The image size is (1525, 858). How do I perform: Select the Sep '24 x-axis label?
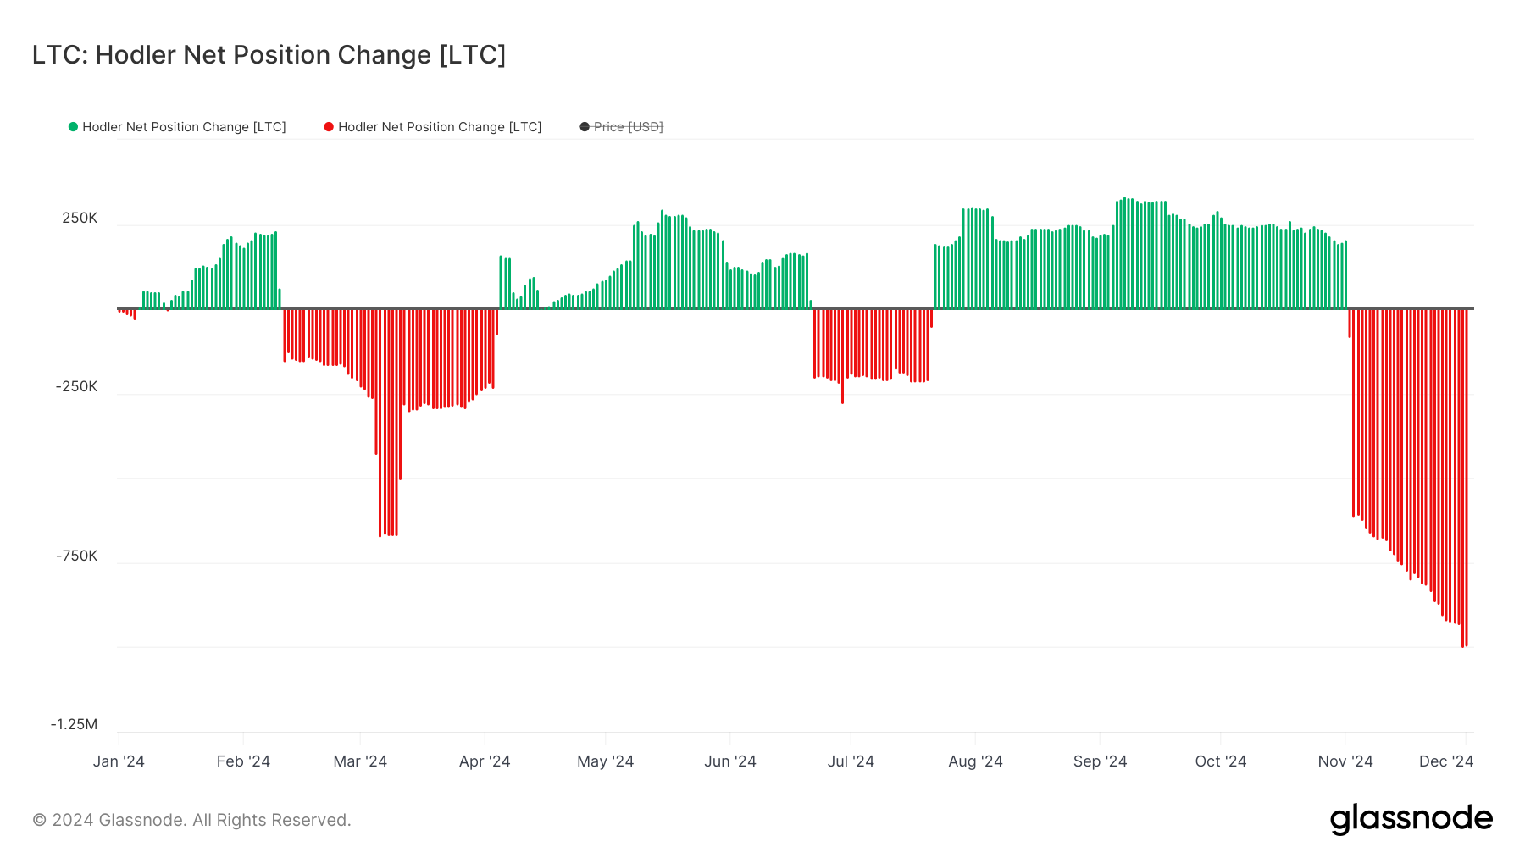pyautogui.click(x=1100, y=761)
